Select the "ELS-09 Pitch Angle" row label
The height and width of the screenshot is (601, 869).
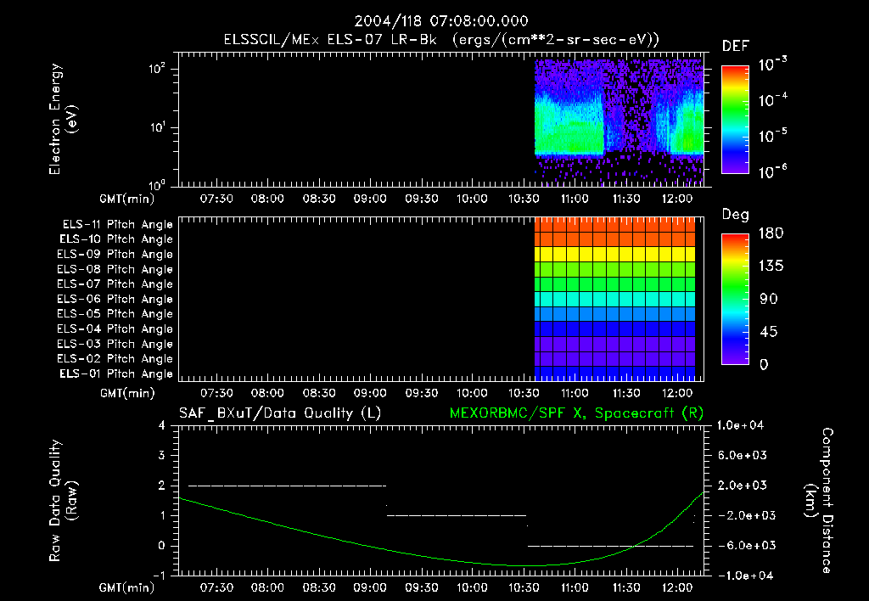(115, 254)
